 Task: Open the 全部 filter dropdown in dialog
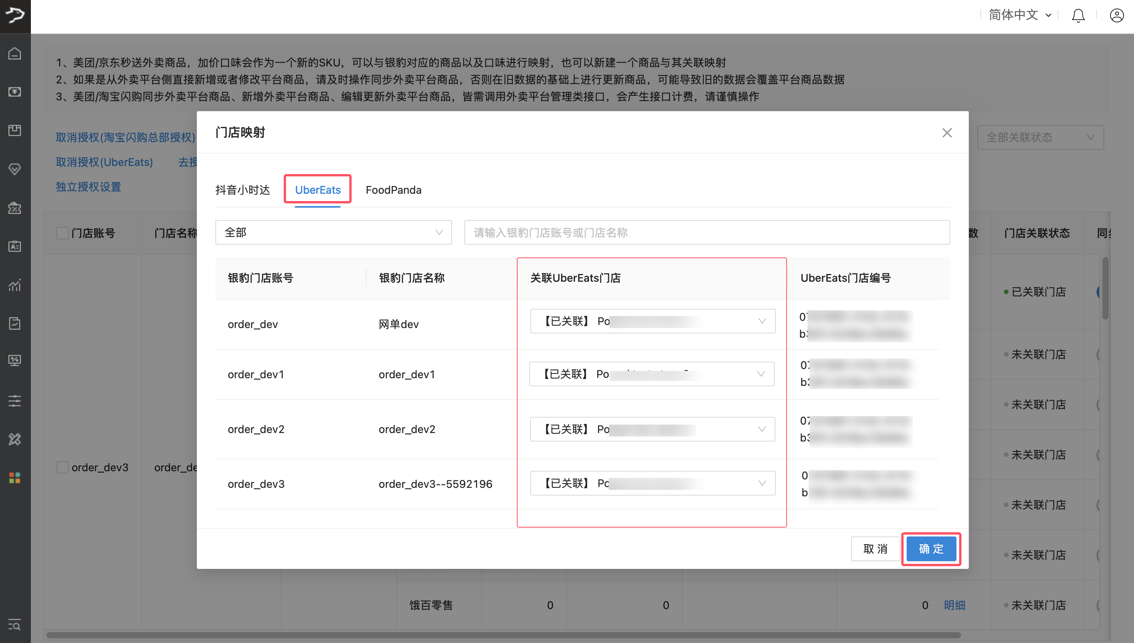[x=333, y=232]
